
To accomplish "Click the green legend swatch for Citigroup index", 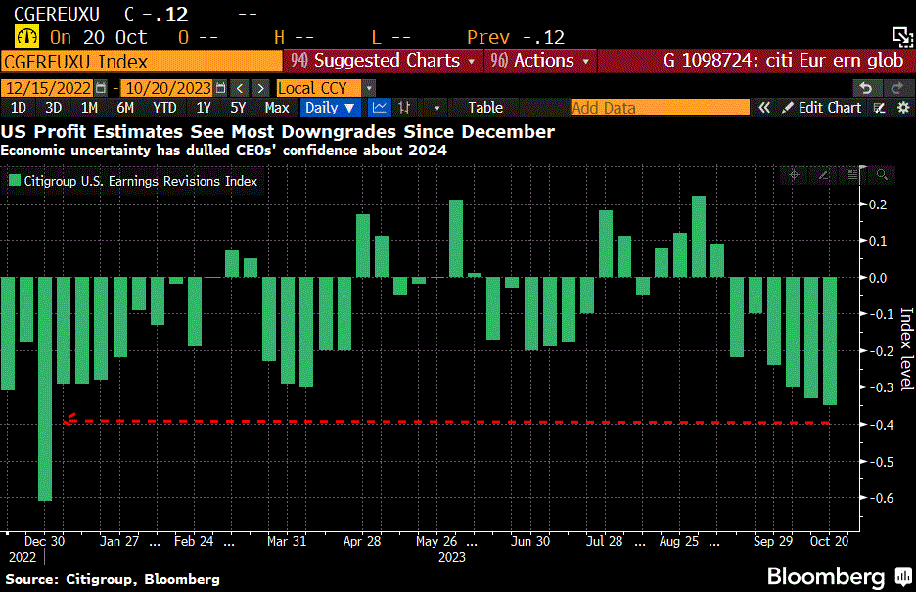I will click(14, 180).
